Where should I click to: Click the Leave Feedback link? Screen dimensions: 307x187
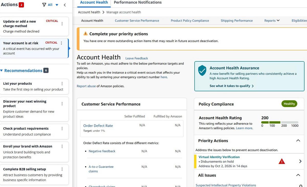click(x=137, y=58)
